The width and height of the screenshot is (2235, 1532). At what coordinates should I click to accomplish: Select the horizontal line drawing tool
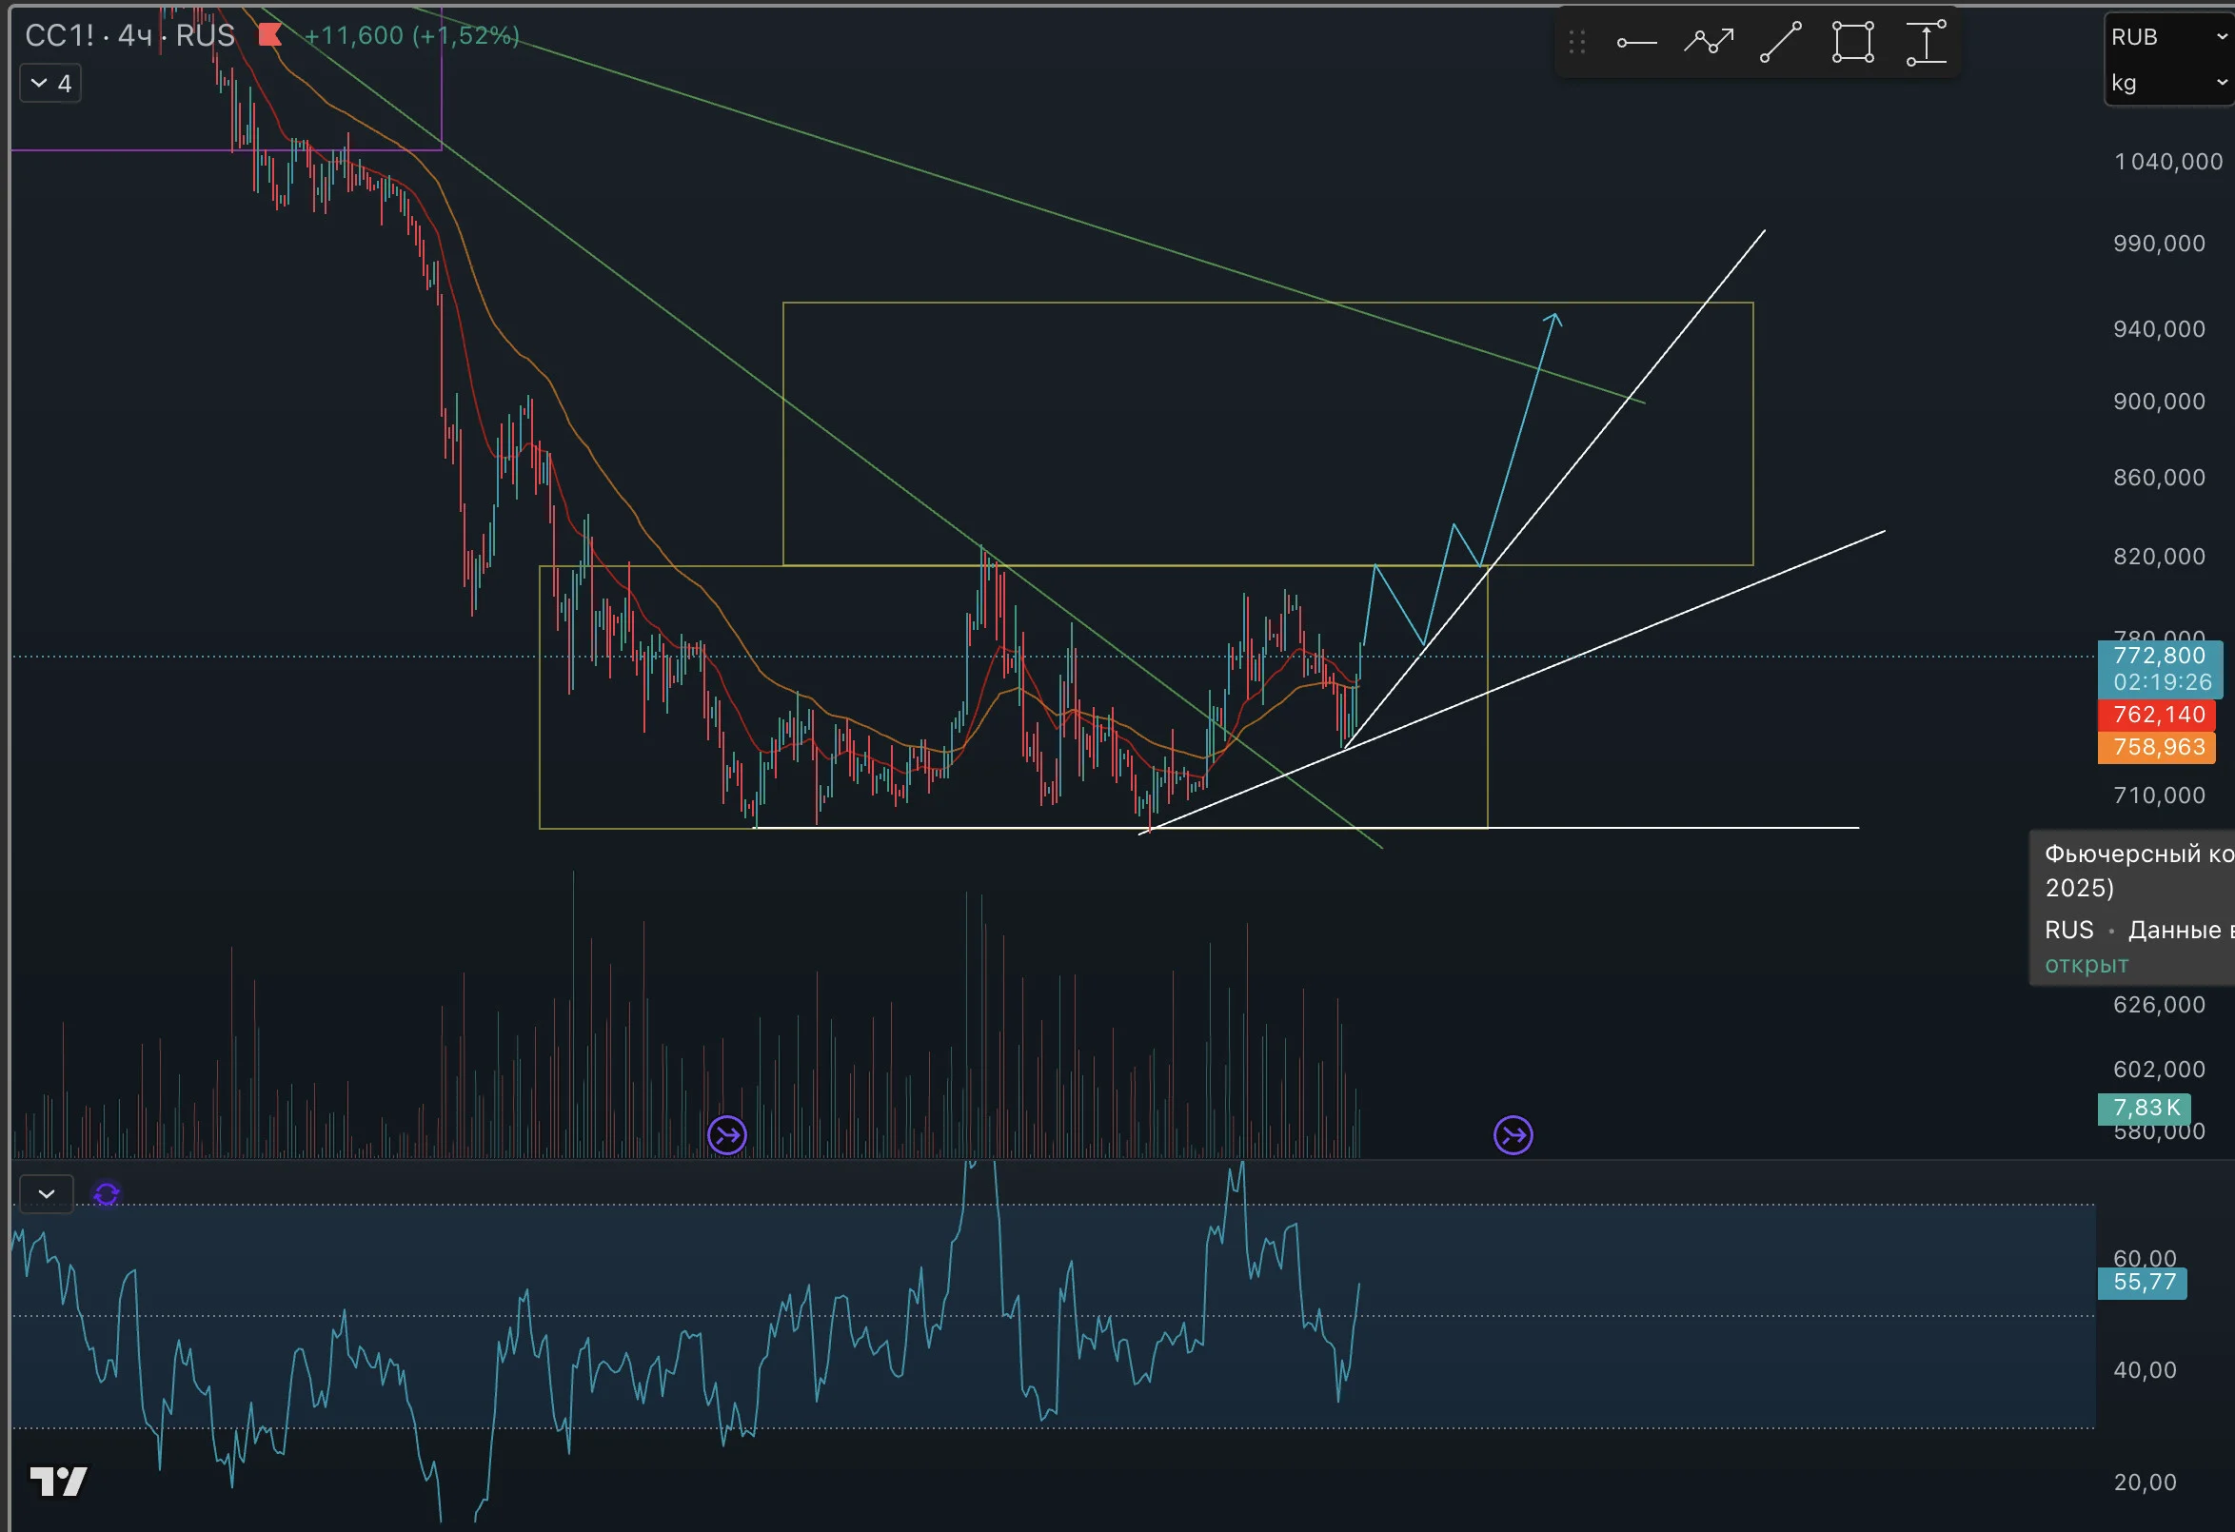tap(1637, 42)
